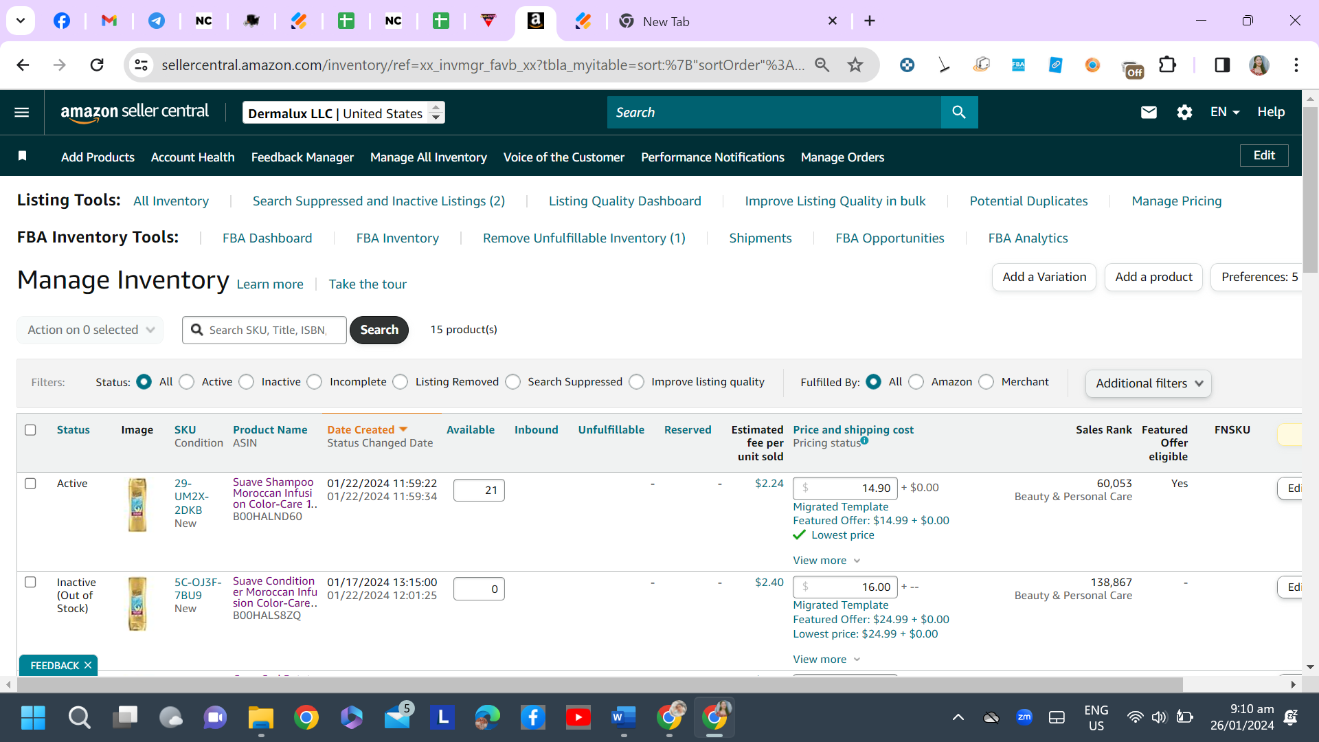Select the Listing Removed status filter
This screenshot has height=742, width=1319.
point(401,381)
